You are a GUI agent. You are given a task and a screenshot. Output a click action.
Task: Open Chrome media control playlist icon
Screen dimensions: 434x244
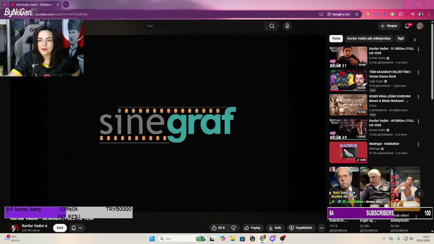click(x=413, y=14)
